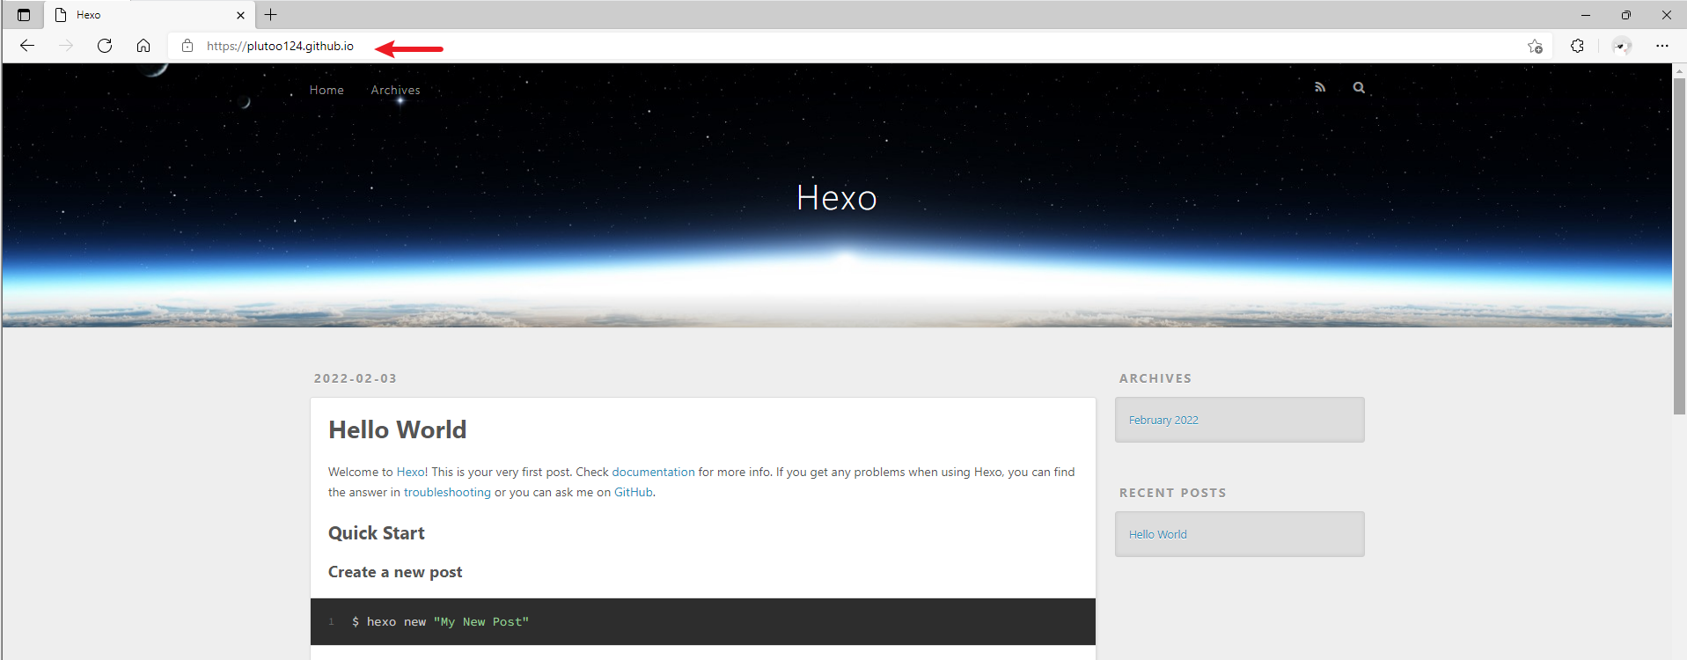Click the disabled Forward arrow
Viewport: 1687px width, 660px height.
point(66,46)
